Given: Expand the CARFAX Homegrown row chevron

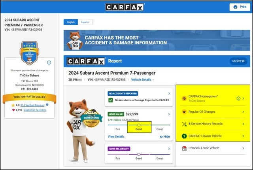Looking at the screenshot, I should tap(244, 98).
